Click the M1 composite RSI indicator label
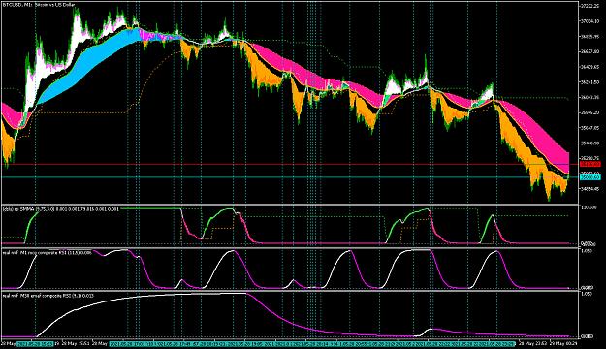Screen dimensions: 606x349 [47, 253]
